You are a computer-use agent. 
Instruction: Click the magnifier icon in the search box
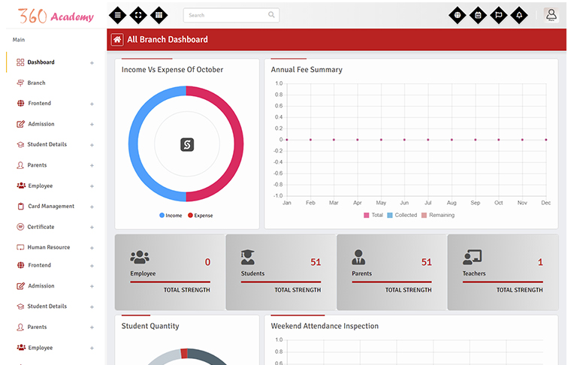pos(271,15)
